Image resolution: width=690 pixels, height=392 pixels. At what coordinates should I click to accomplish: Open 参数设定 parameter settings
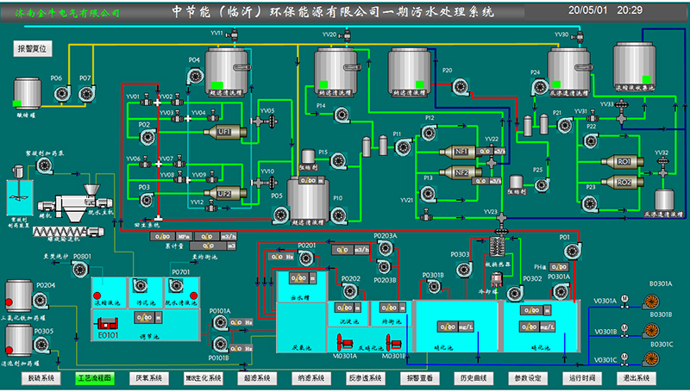pyautogui.click(x=528, y=378)
